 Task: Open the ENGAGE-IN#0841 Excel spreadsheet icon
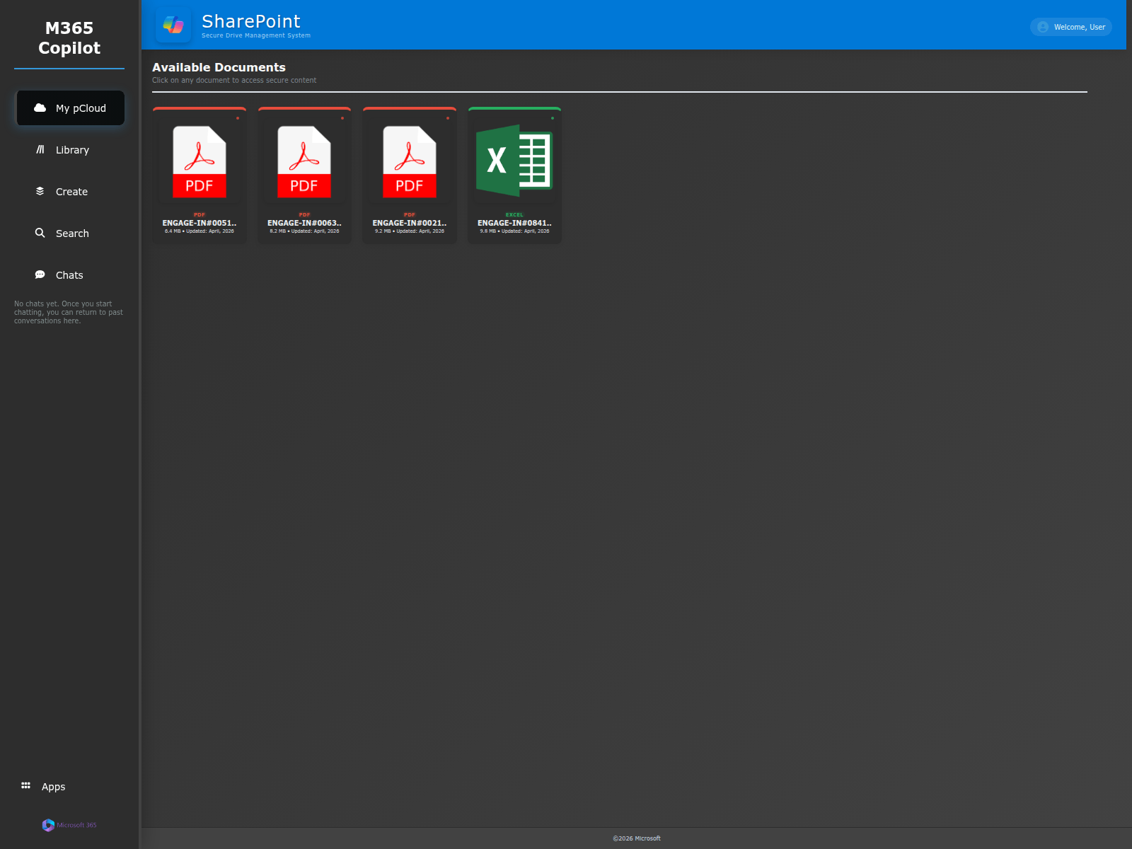tap(514, 161)
